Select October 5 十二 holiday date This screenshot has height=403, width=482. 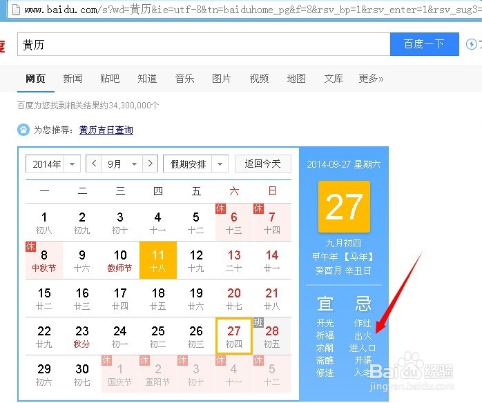[272, 374]
